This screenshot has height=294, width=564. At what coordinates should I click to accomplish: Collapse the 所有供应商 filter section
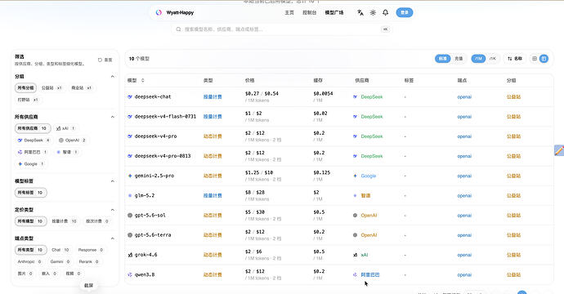113,117
